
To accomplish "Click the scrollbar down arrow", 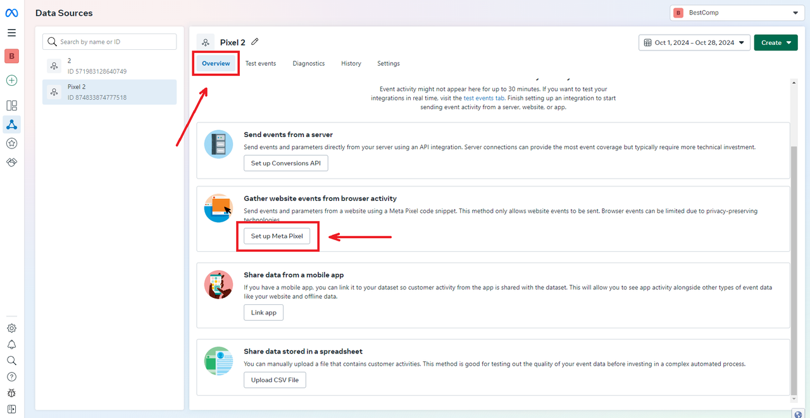I will 794,398.
